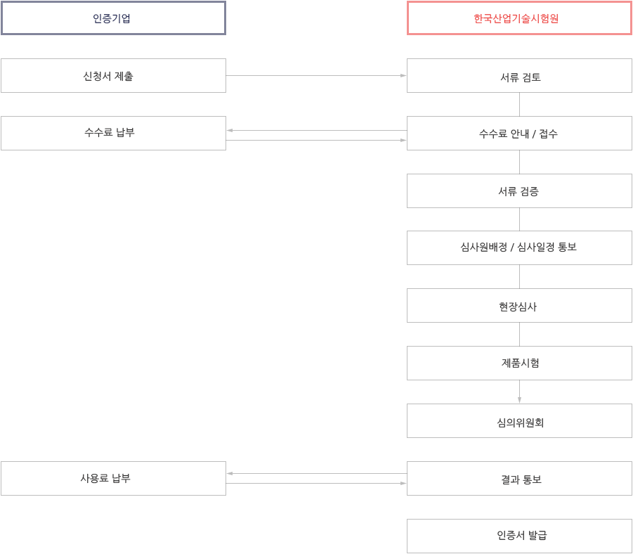This screenshot has height=554, width=633.
Task: Click left-pointing arrowhead at 사용료 납부
Action: tap(230, 473)
